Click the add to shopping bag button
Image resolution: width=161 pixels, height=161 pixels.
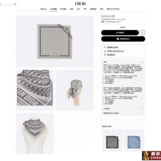[x=120, y=33]
